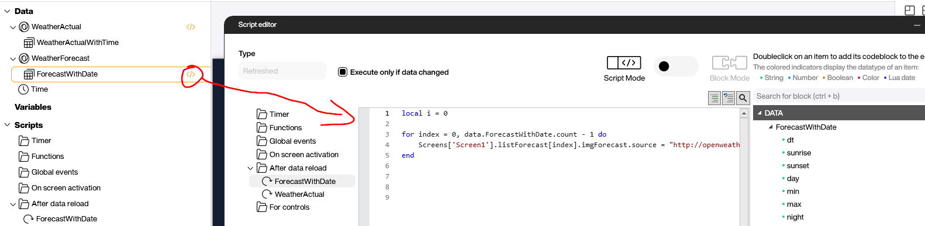Open Functions folder in Script editor tree
This screenshot has width=925, height=226.
pos(262,127)
